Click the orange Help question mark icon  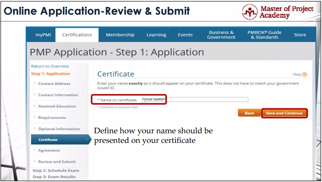click(x=305, y=75)
